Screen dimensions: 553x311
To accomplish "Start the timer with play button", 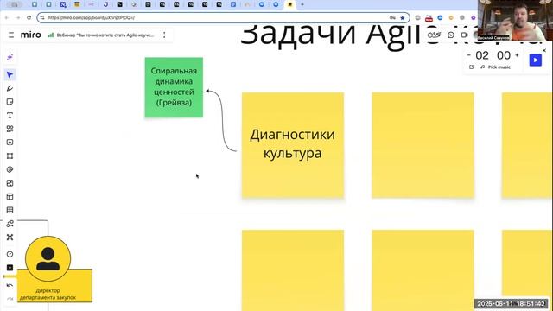I will click(x=536, y=60).
